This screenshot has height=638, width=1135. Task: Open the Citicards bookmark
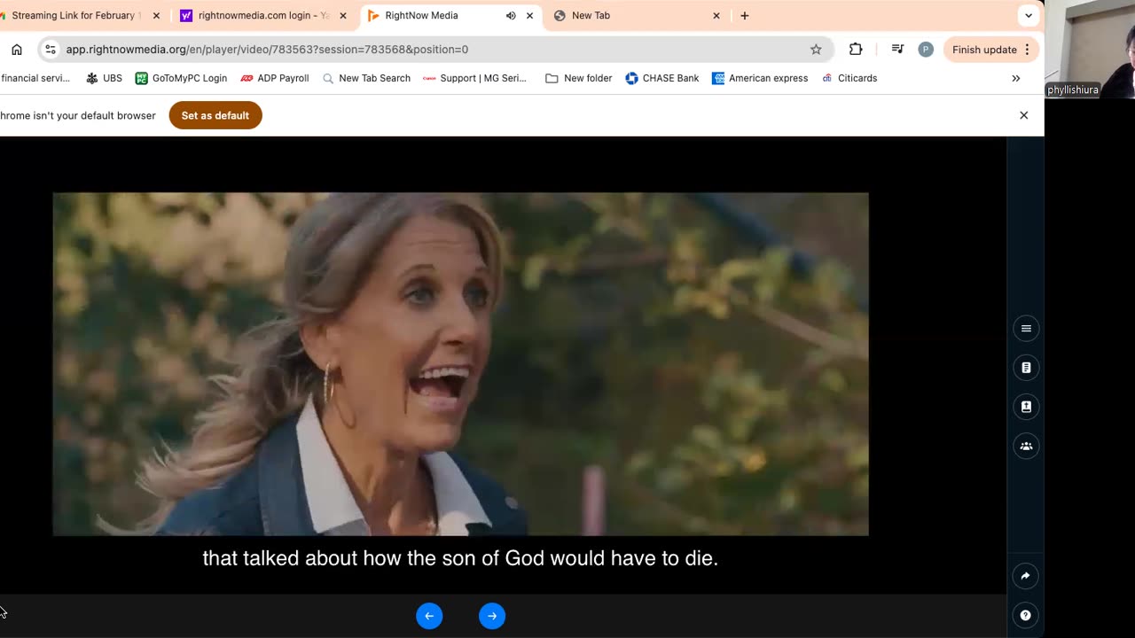coord(849,78)
